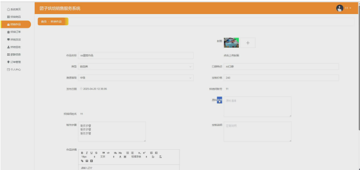Open sidebar item with monitor screen icon
The height and width of the screenshot is (170, 360).
pyautogui.click(x=14, y=39)
